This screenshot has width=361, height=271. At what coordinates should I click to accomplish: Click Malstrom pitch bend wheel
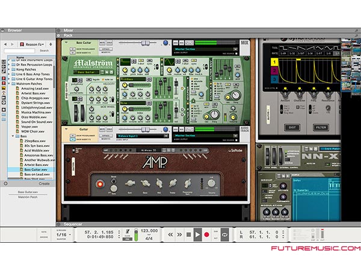click(x=76, y=113)
